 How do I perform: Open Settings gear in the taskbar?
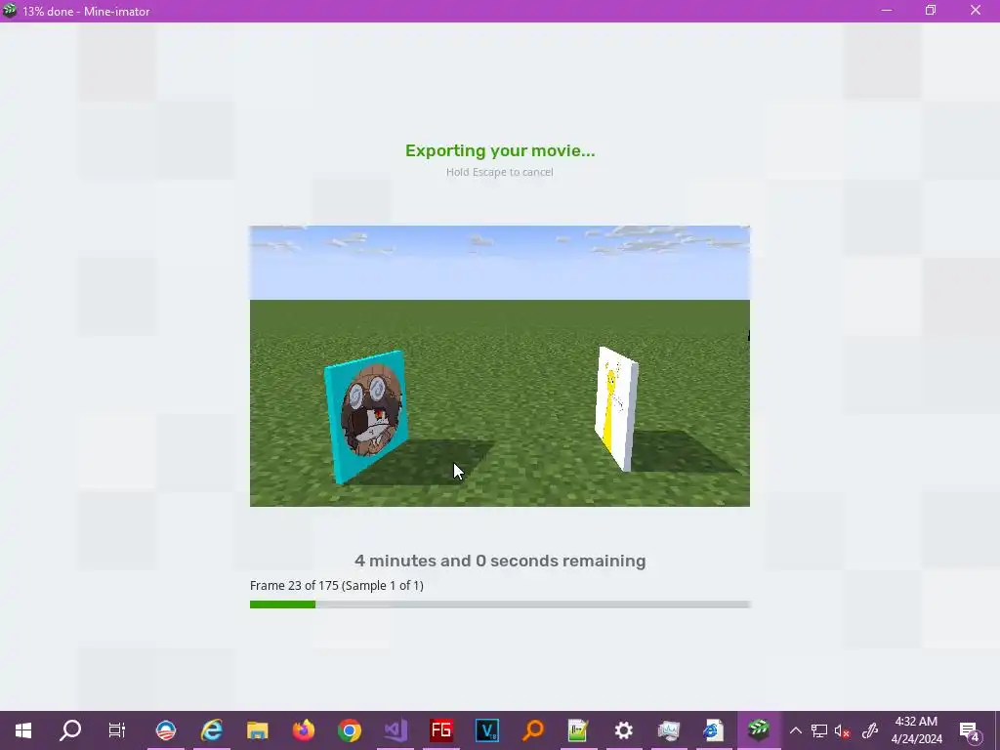pyautogui.click(x=624, y=730)
